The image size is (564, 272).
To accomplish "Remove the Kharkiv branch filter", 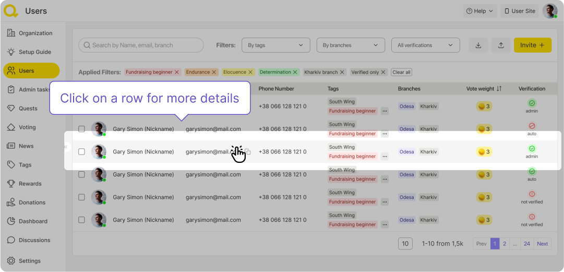I will [342, 72].
